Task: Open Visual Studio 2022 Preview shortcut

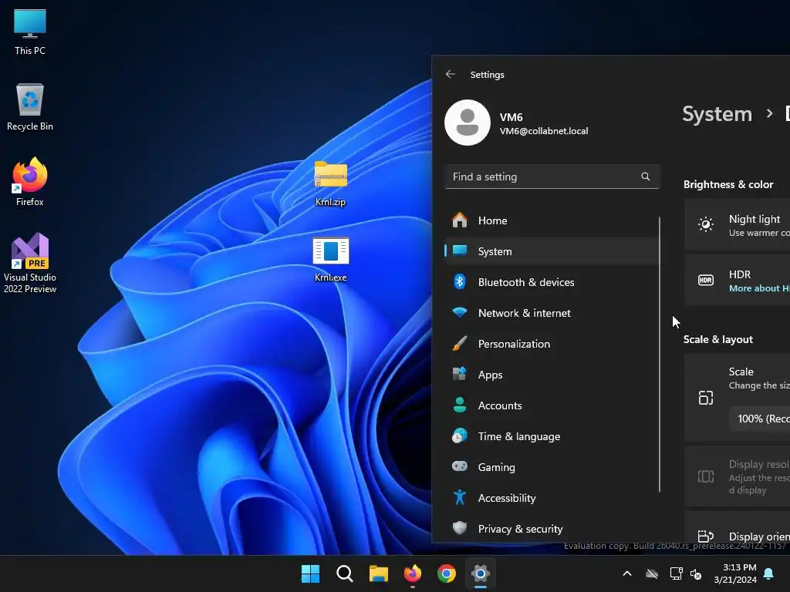Action: pyautogui.click(x=30, y=263)
